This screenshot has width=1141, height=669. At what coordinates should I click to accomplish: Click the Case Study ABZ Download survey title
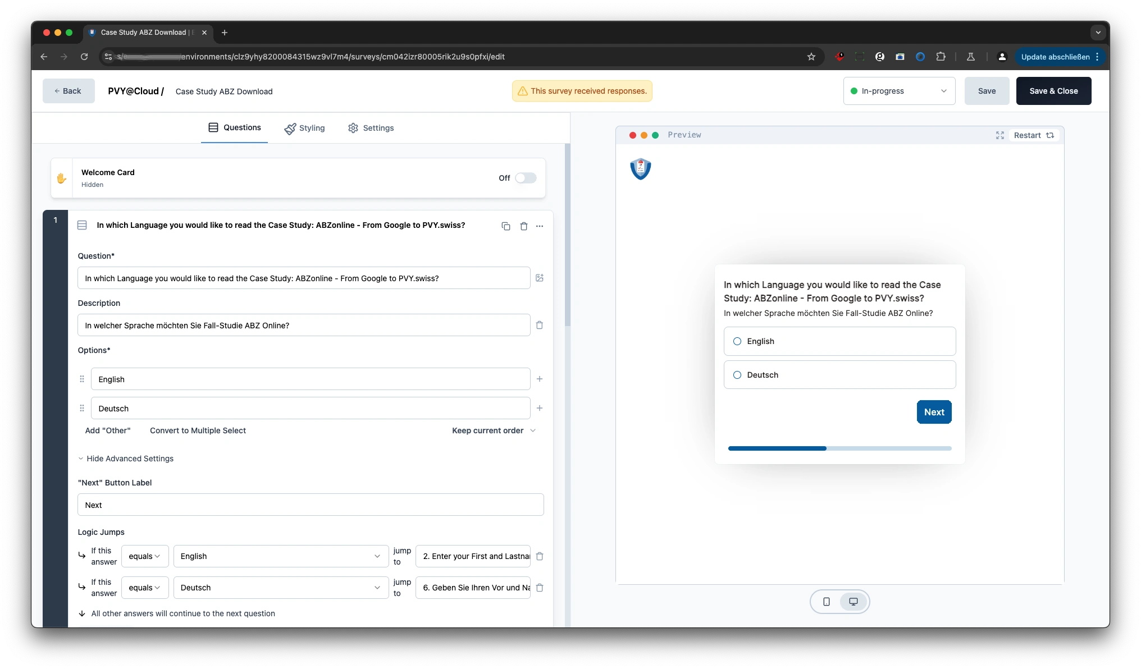tap(224, 91)
